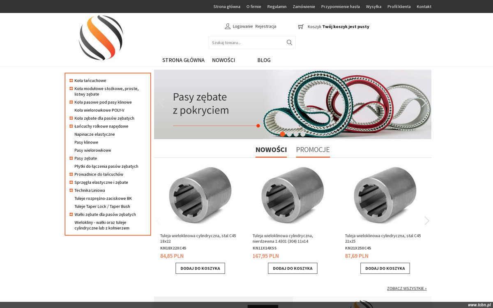
Task: Open Przypomnienie hasła link
Action: coord(341,7)
